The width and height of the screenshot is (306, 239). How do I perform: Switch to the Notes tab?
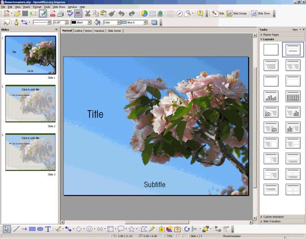pyautogui.click(x=88, y=31)
